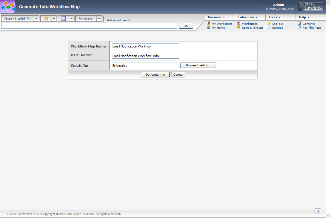This screenshot has height=218, width=331.
Task: Expand the Enterprise search scope dropdown
Action: tap(99, 19)
